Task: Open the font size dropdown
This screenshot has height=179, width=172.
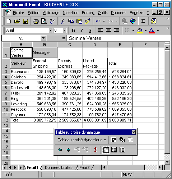Action: pyautogui.click(x=65, y=30)
